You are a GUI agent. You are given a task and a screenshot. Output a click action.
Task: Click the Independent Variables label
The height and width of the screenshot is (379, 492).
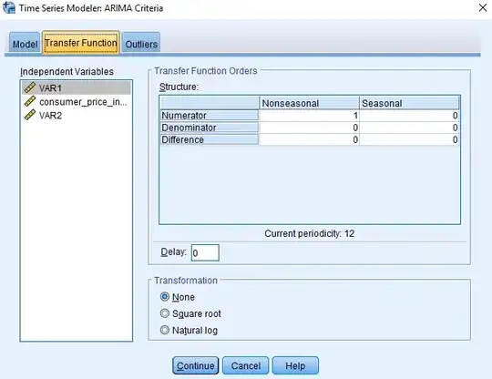tap(67, 72)
